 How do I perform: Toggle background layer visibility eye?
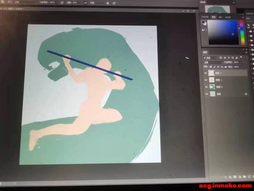tap(207, 94)
